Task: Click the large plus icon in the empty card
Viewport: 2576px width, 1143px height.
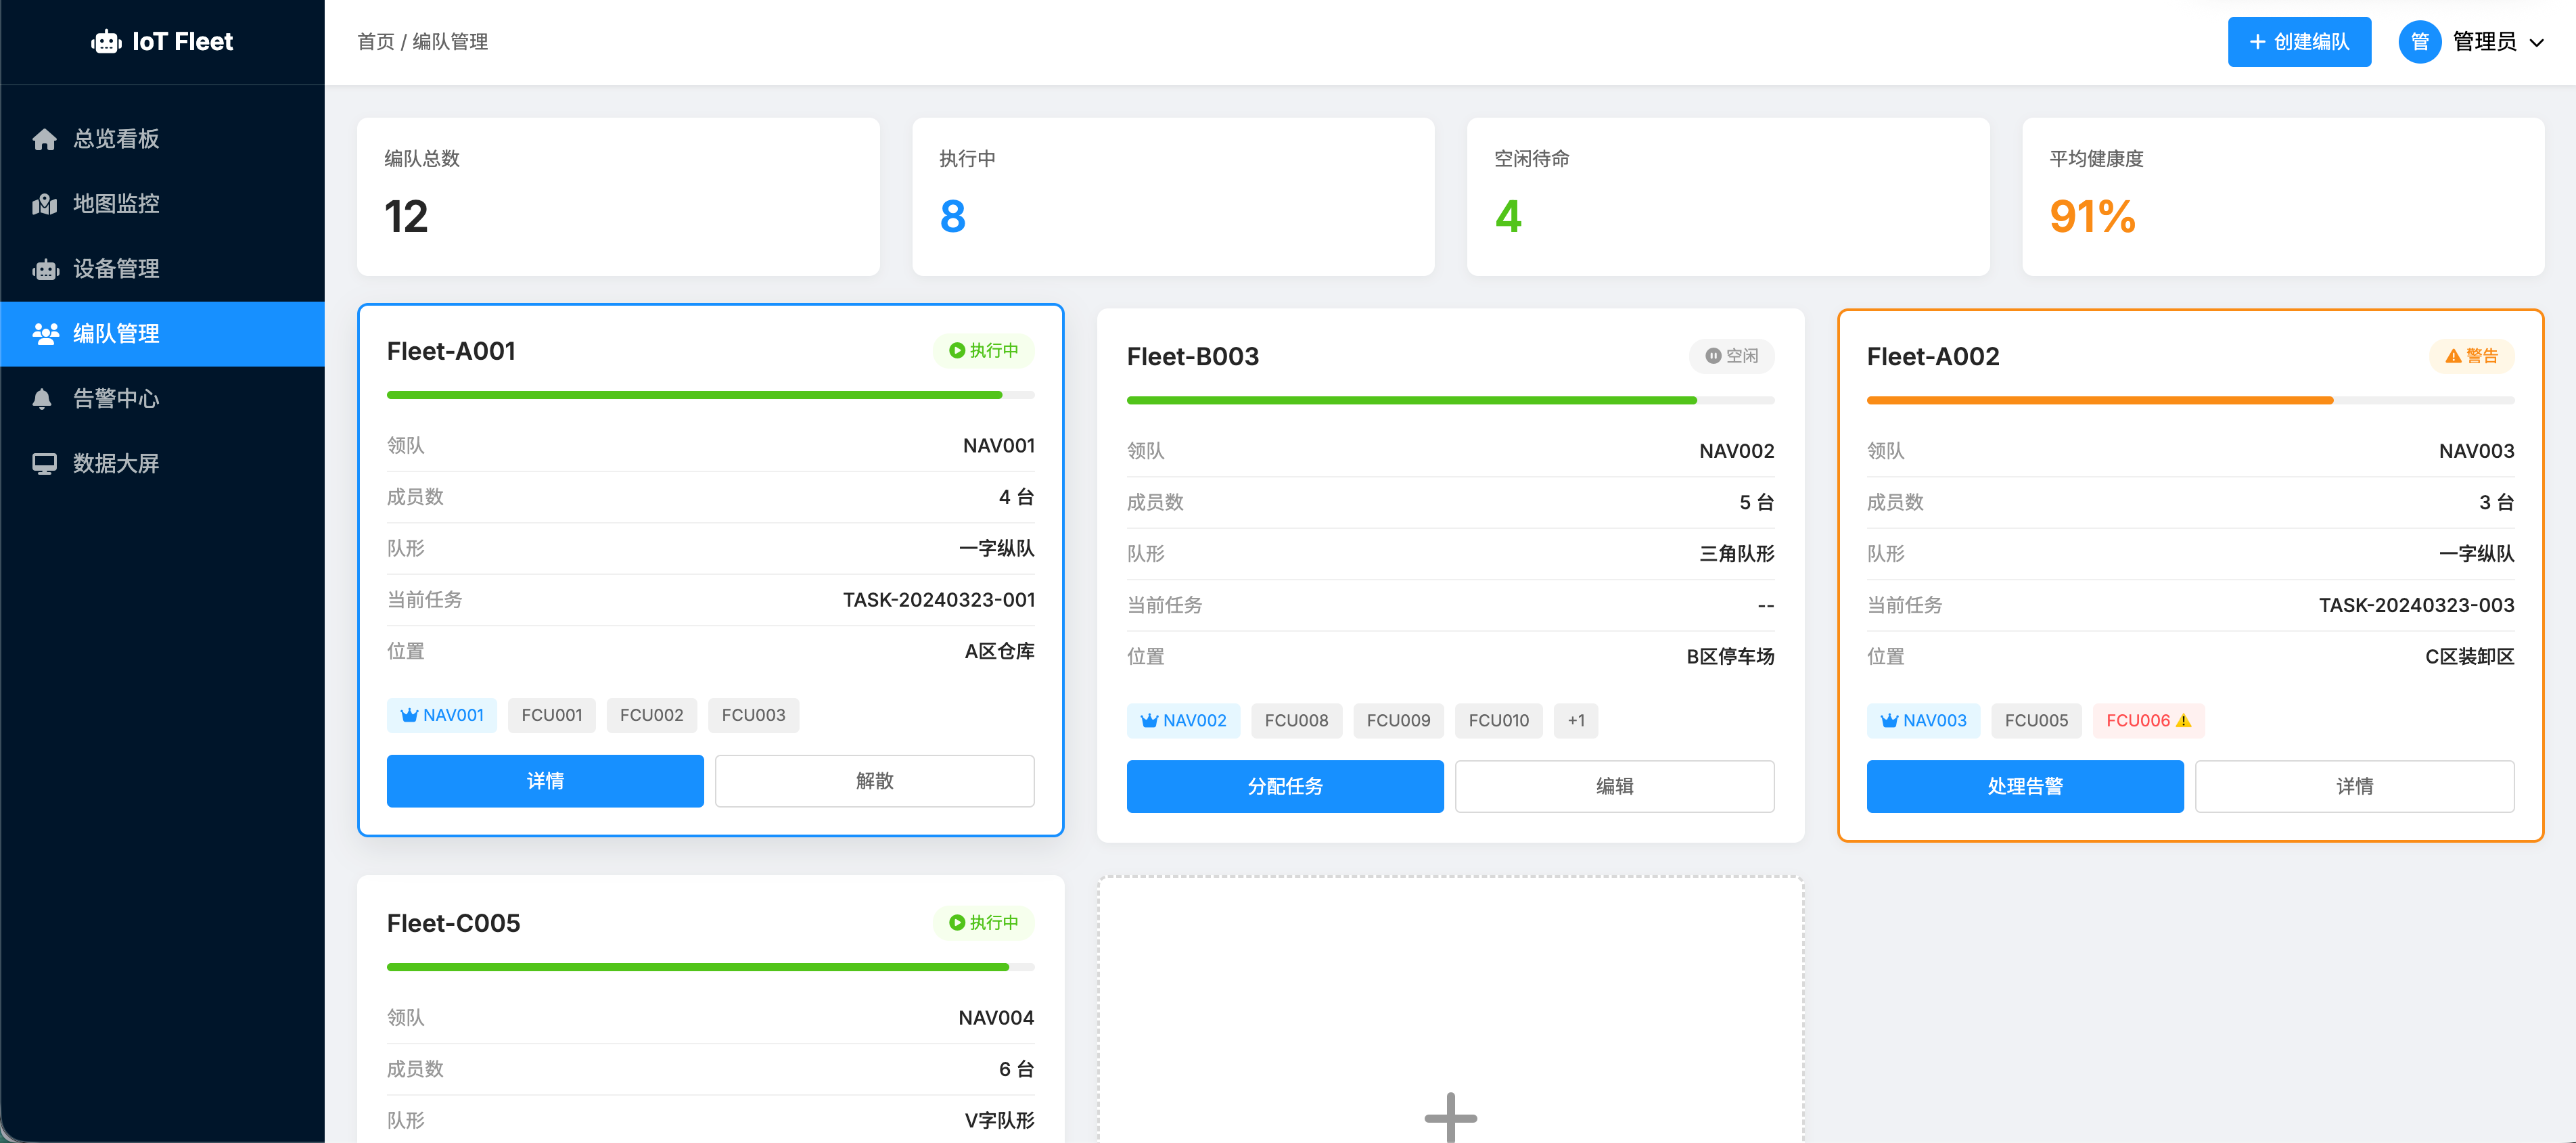Action: coord(1450,1117)
